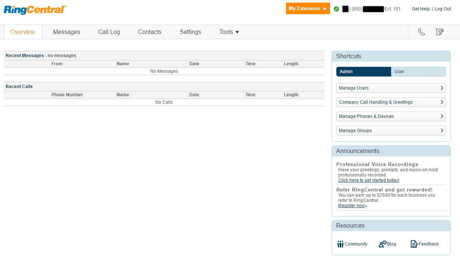Open the Blog icon in Resources
Screen dimensions: 460x259
[x=383, y=244]
